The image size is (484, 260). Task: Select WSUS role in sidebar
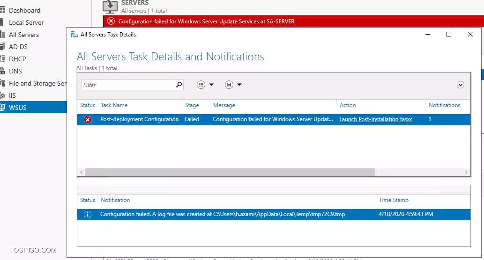18,108
